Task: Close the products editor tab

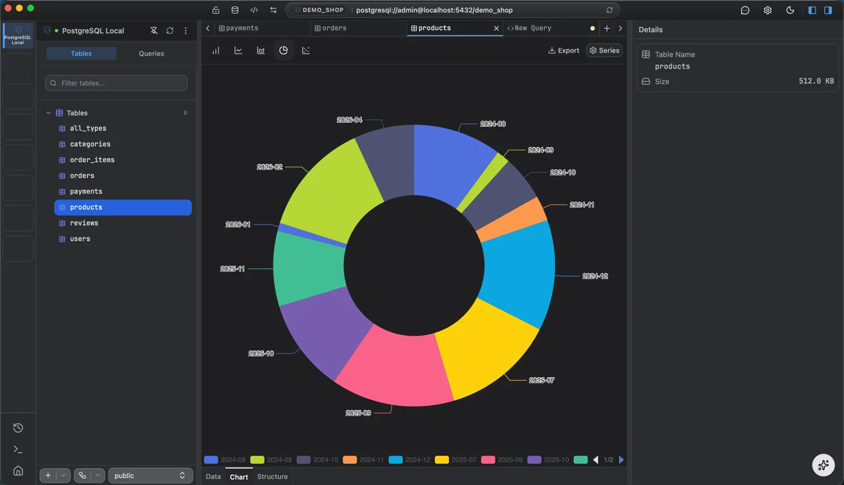Action: click(496, 28)
